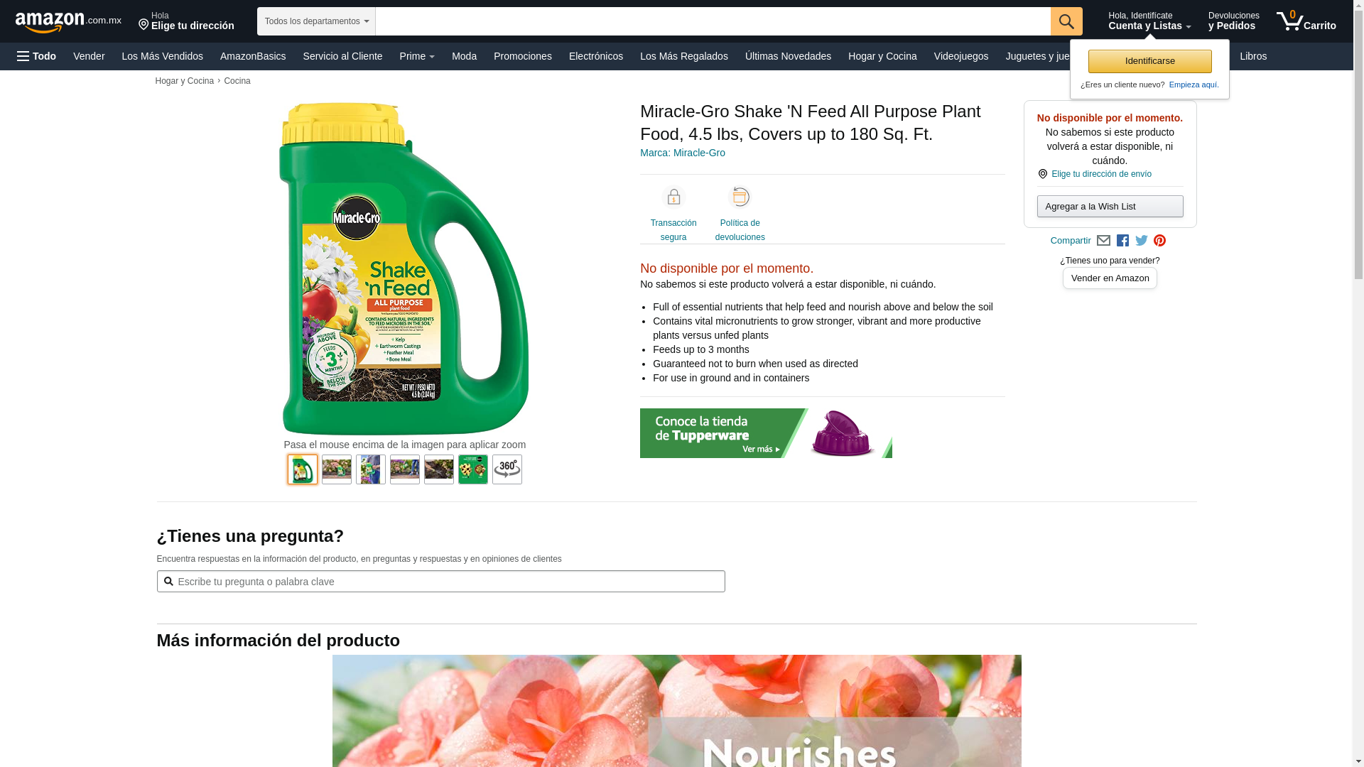Open Videojuegos in navigation bar
Viewport: 1364px width, 767px height.
click(961, 56)
